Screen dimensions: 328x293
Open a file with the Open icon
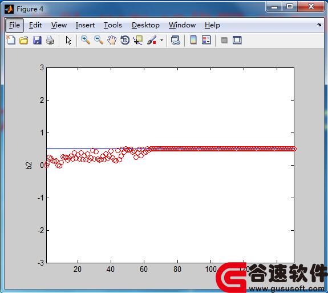24,40
